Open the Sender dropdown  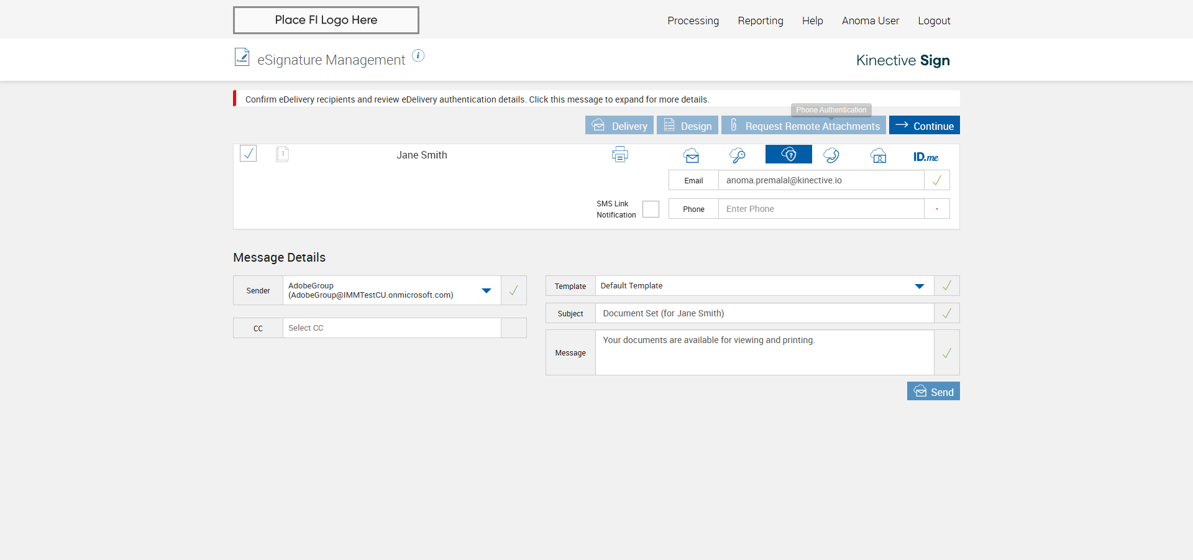coord(486,290)
